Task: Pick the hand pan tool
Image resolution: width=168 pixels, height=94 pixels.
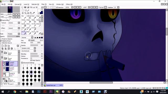Action: click(31, 13)
